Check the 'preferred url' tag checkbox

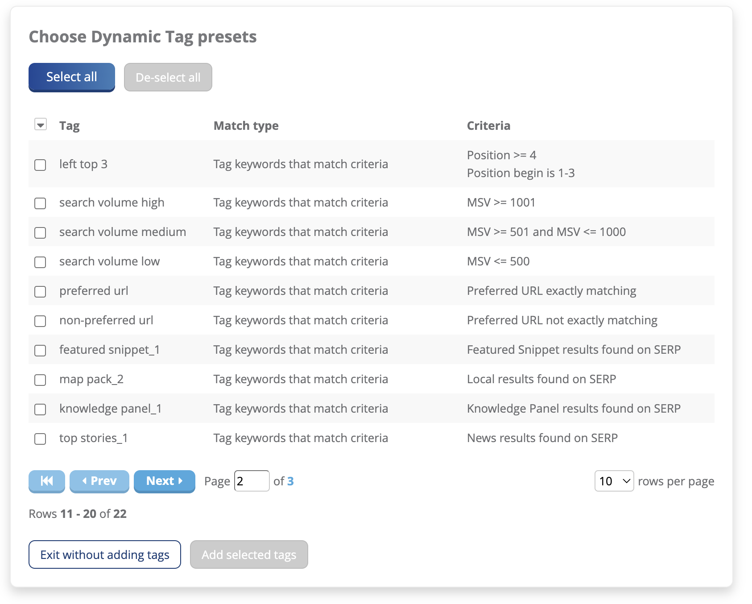[x=41, y=292]
